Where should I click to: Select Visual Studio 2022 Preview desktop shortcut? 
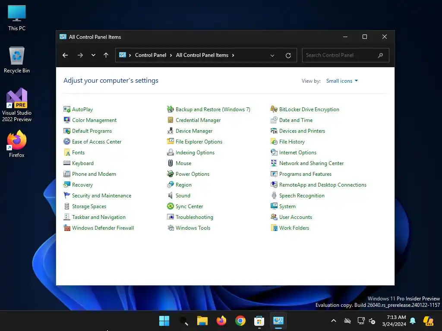[x=17, y=105]
